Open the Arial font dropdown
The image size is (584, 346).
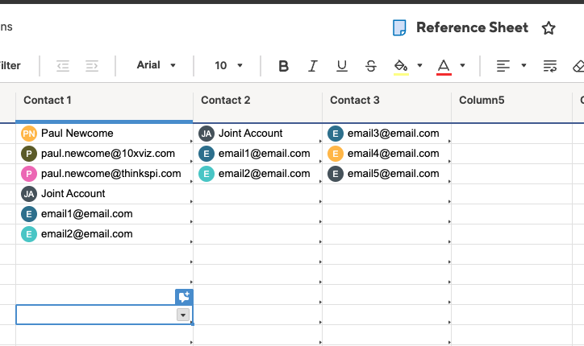click(156, 65)
